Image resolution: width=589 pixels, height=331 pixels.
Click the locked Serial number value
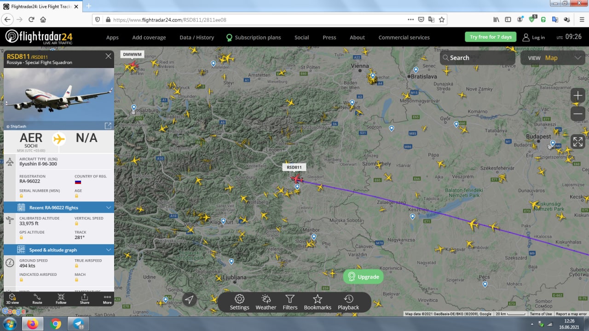coord(21,196)
